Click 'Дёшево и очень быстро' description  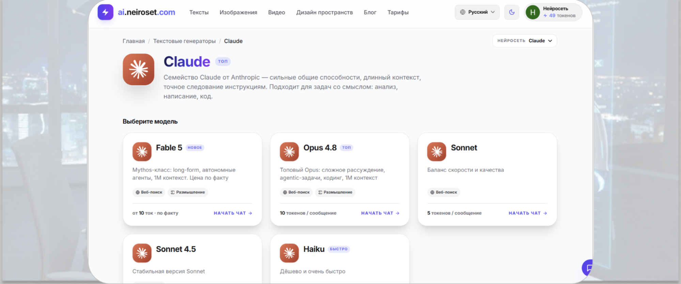[312, 271]
